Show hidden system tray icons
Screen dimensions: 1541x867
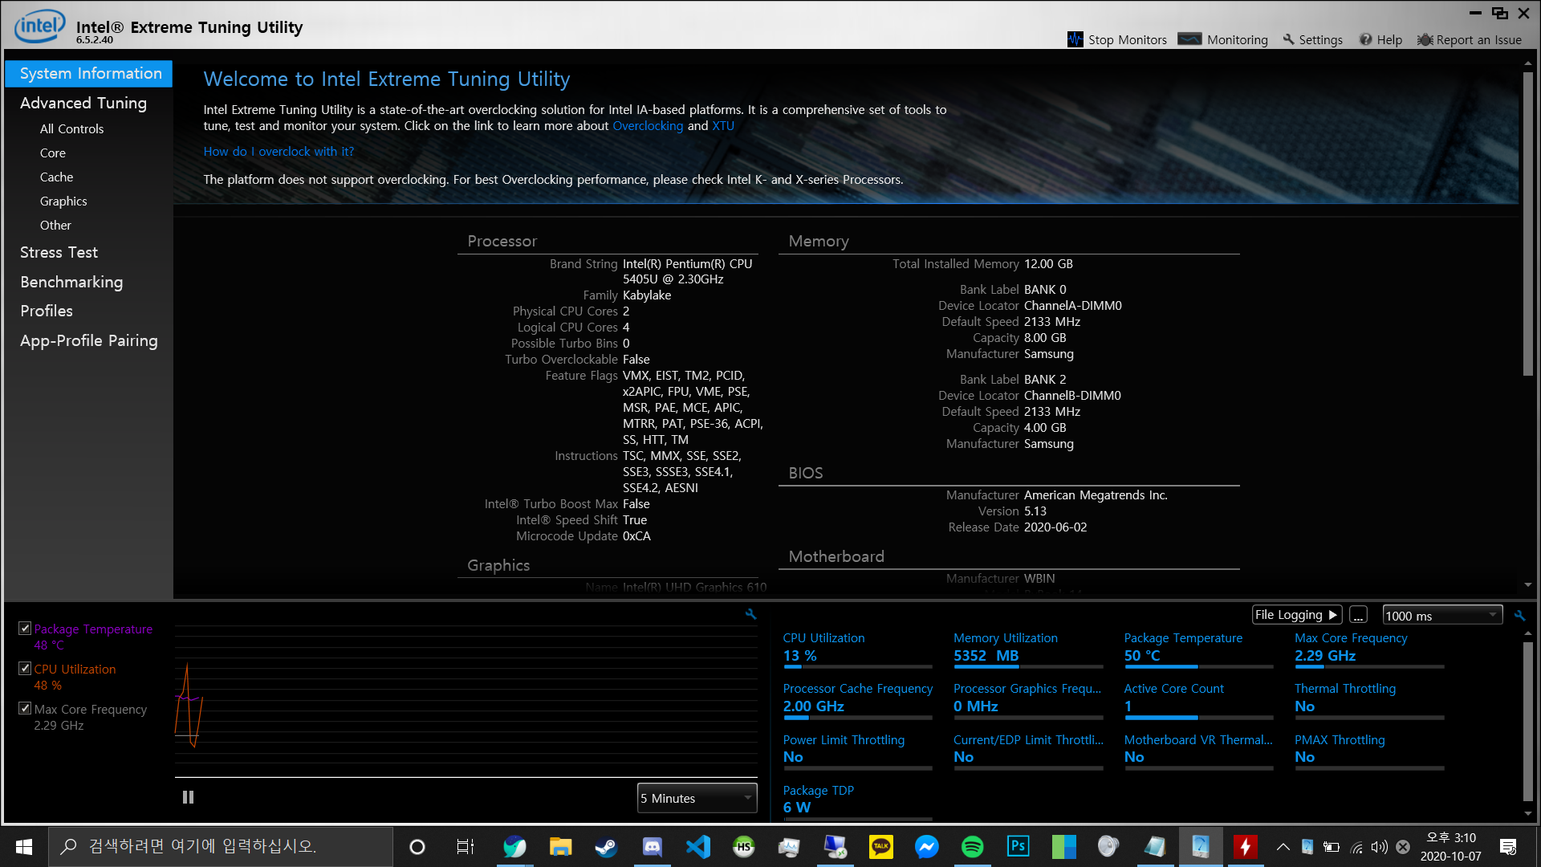click(x=1283, y=847)
